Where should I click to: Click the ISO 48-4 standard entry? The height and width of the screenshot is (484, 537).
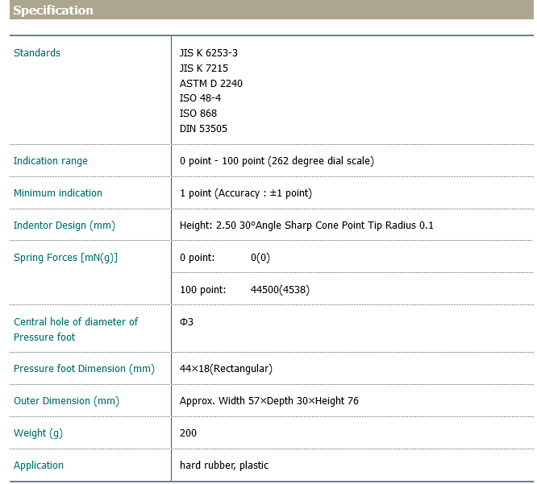[x=199, y=98]
